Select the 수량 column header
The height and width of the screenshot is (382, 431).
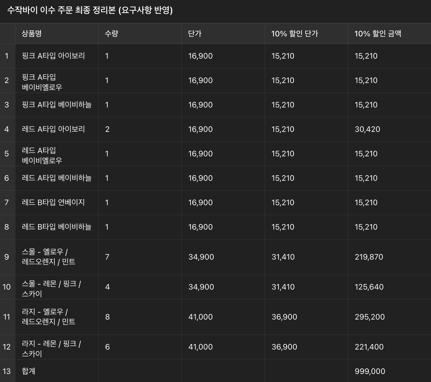pyautogui.click(x=111, y=34)
